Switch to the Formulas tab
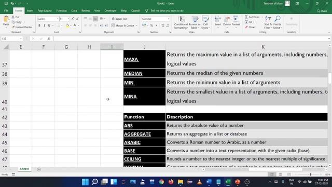332x187 pixels. click(61, 10)
